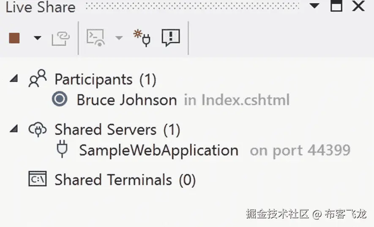Viewport: 374px width, 227px height.
Task: Click the share server plug icon
Action: click(x=142, y=38)
